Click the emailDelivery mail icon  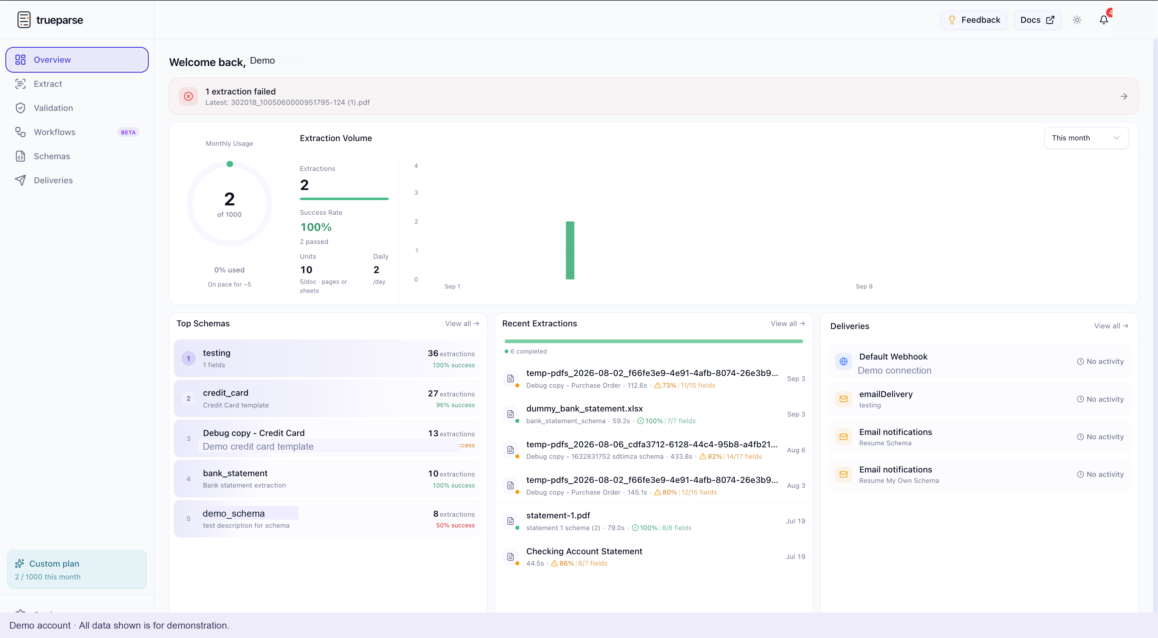click(843, 399)
